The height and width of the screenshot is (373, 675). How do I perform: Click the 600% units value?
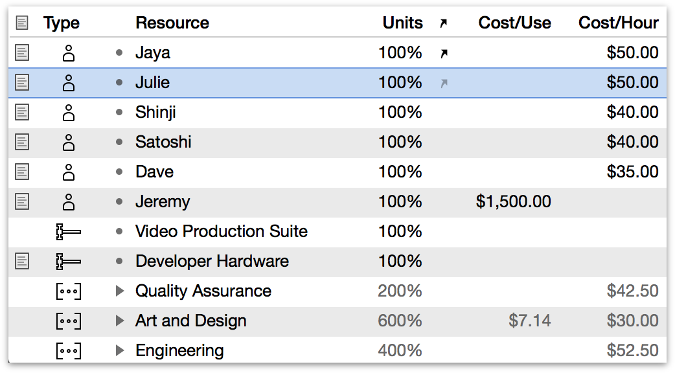(400, 321)
